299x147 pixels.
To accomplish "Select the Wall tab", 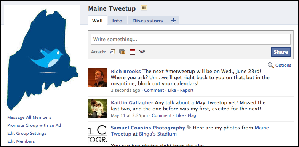I will click(x=98, y=21).
